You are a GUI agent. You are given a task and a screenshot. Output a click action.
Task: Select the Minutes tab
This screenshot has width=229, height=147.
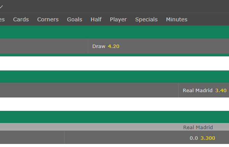[x=177, y=19]
